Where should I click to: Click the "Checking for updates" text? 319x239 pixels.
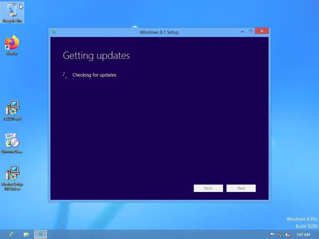(94, 75)
